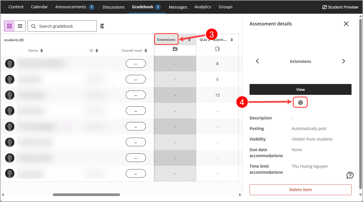Open Overall mark pill for last student
Image resolution: width=363 pixels, height=202 pixels.
(x=136, y=173)
